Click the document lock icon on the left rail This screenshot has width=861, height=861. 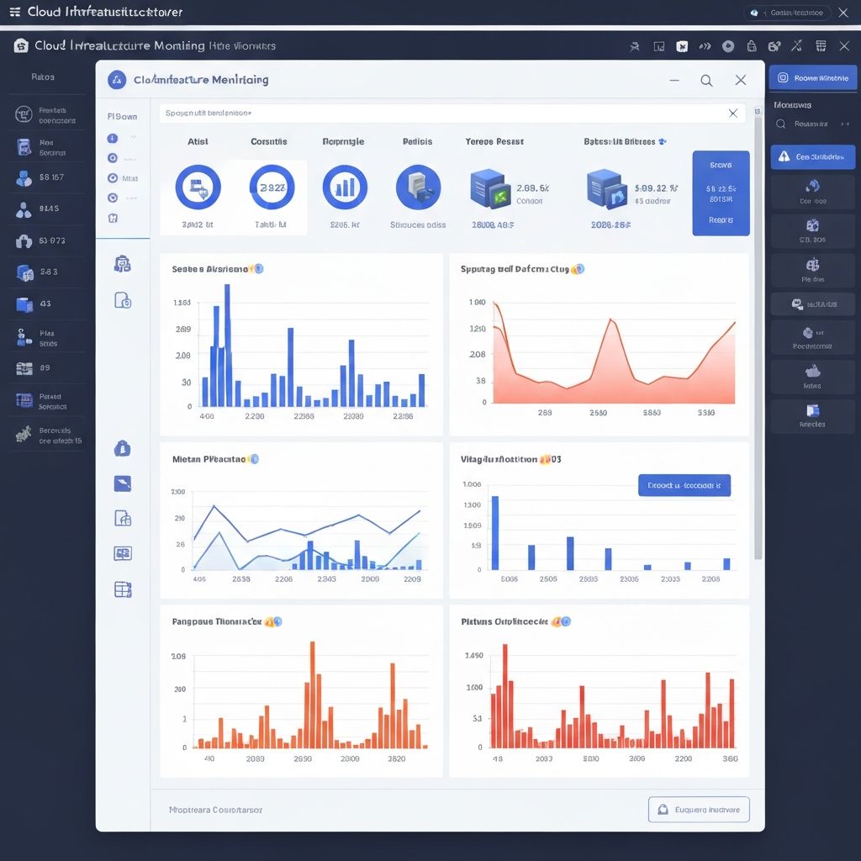123,298
